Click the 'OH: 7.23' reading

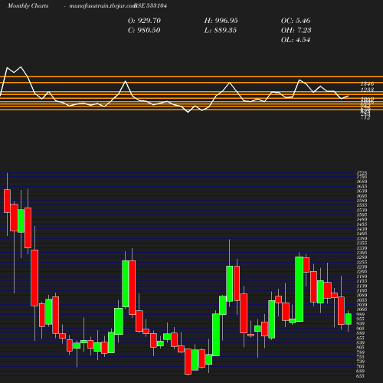click(x=296, y=31)
